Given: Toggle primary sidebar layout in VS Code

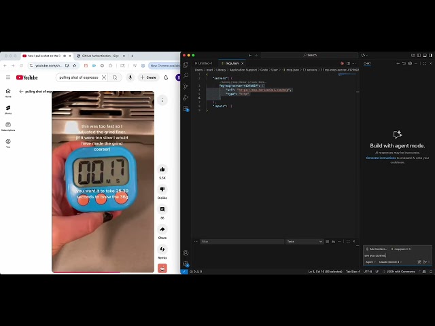Looking at the screenshot, I should [419, 56].
